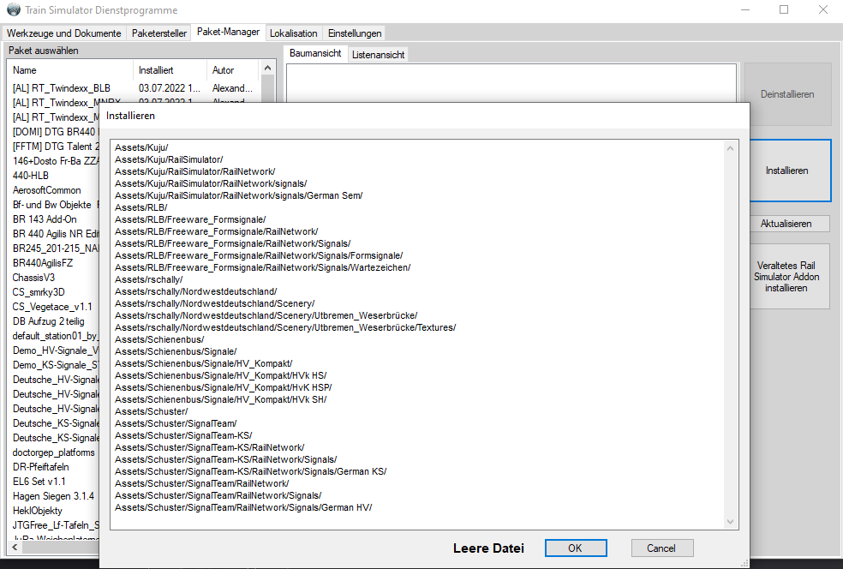Select package [AL] RT_Twindexx_BLB
The image size is (843, 569).
click(x=62, y=88)
